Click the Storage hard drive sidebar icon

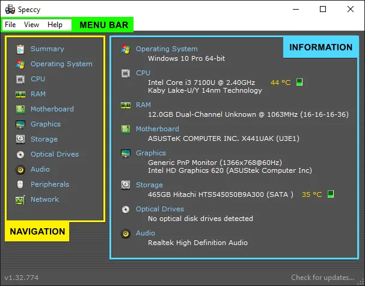coord(20,139)
